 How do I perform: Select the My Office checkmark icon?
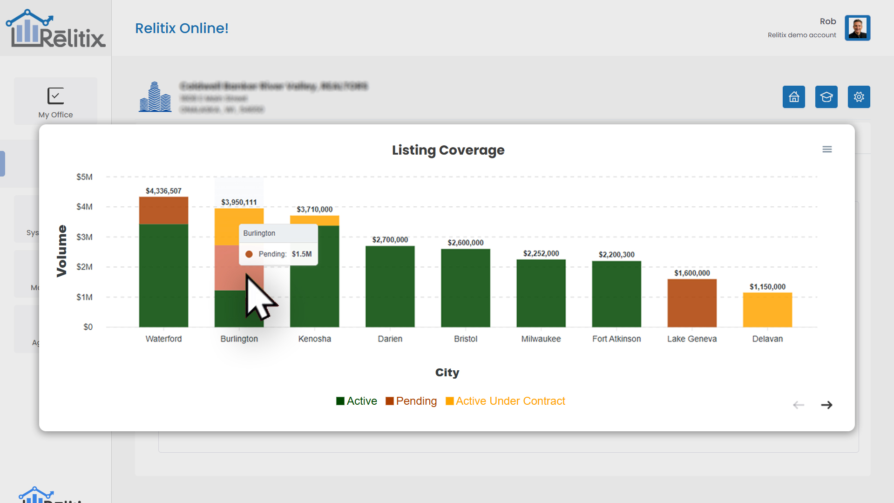click(55, 95)
